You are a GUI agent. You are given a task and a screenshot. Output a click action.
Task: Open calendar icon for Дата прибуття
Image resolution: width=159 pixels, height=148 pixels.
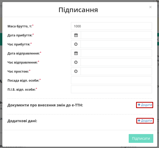tap(76, 35)
